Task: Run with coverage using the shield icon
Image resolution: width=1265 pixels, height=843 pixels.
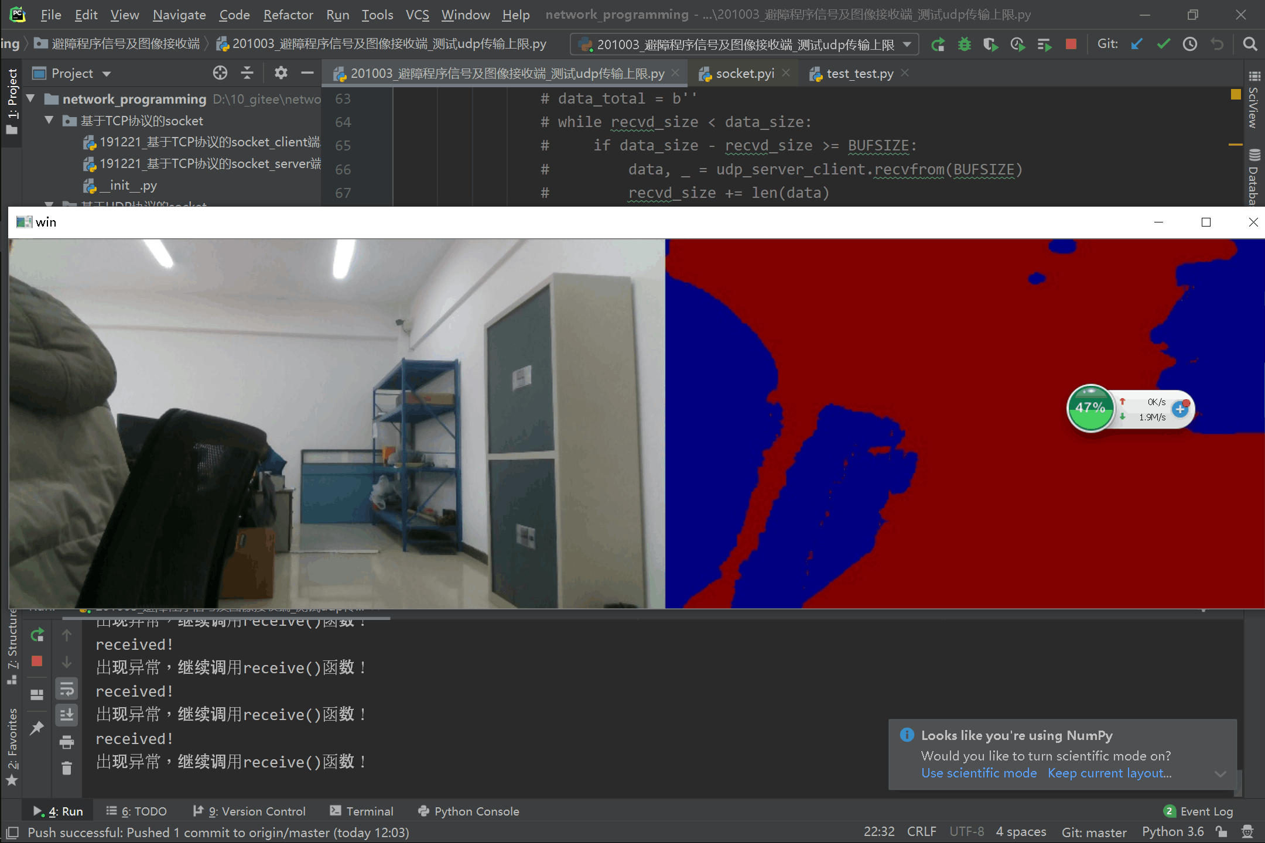Action: coord(991,44)
